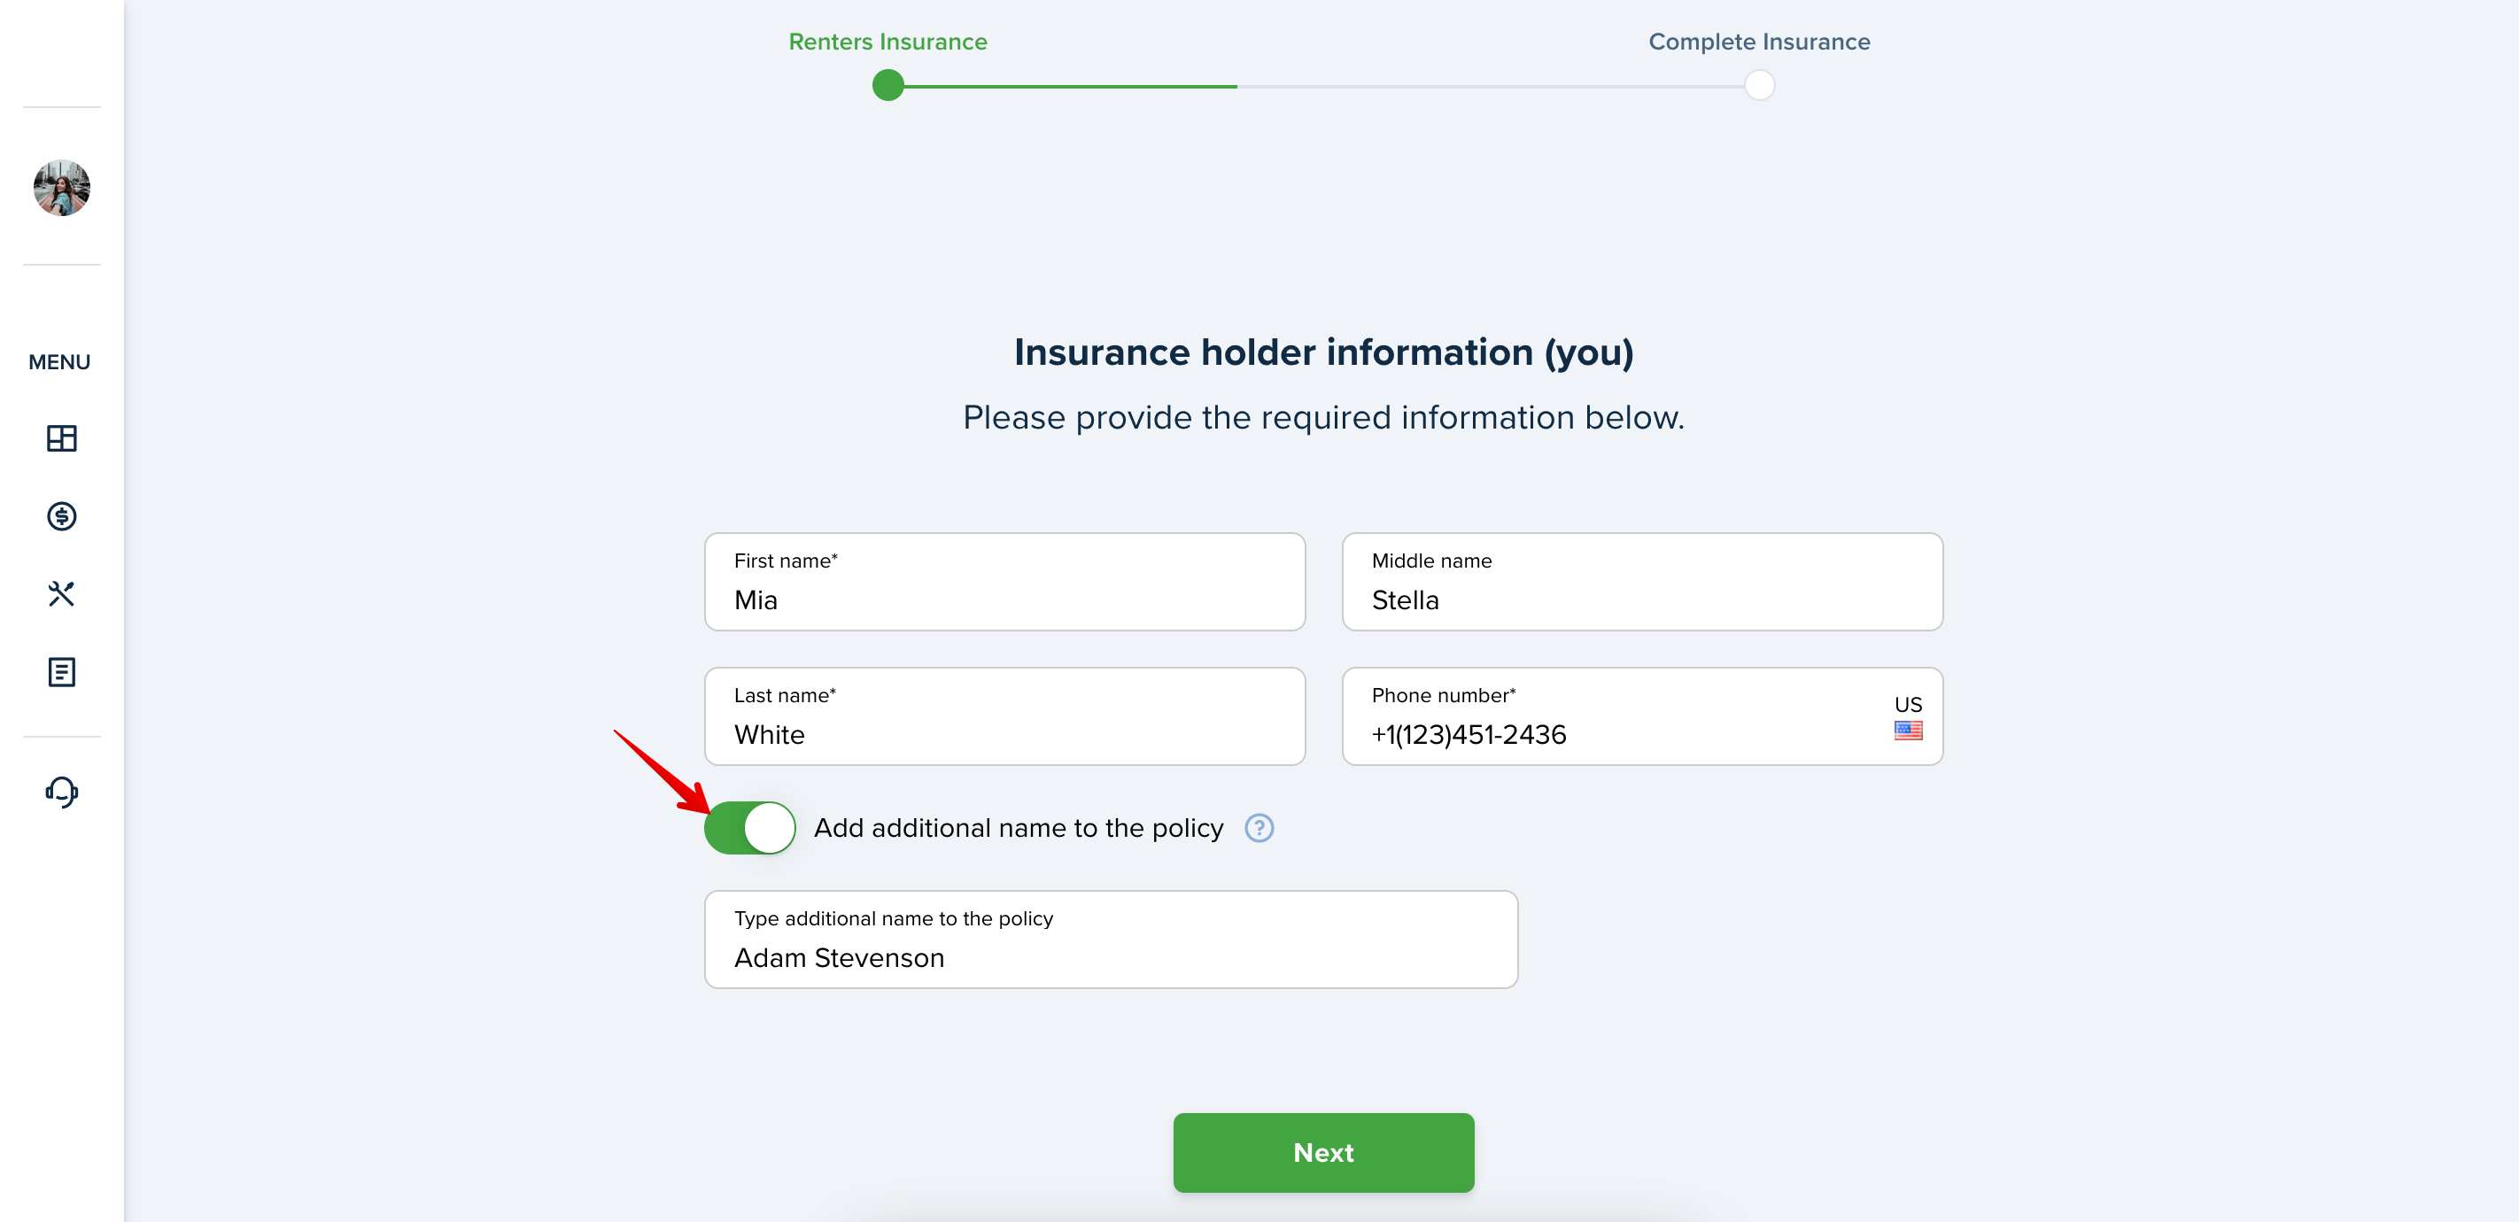Click the Next button

pyautogui.click(x=1323, y=1153)
